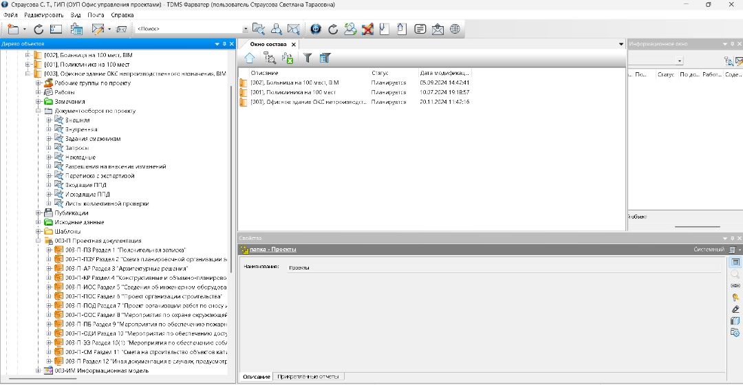Image resolution: width=743 pixels, height=385 pixels.
Task: Switch to Прикрепленные отчеты tab
Action: click(x=308, y=377)
